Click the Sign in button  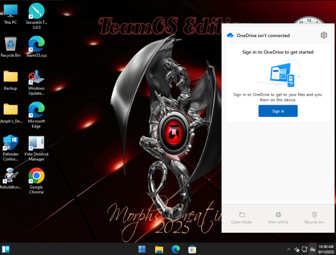coord(278,111)
